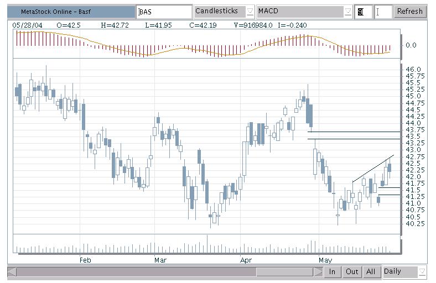Click the first indicator period field
This screenshot has width=436, height=283.
pyautogui.click(x=364, y=12)
